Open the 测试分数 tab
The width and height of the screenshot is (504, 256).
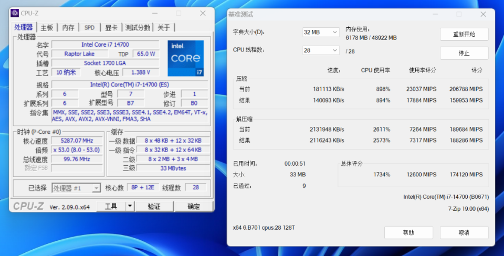coord(138,28)
